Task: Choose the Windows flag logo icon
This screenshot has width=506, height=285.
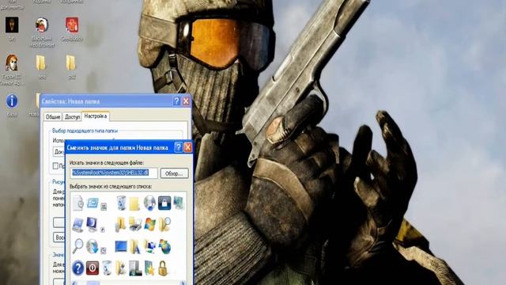Action: point(149,225)
